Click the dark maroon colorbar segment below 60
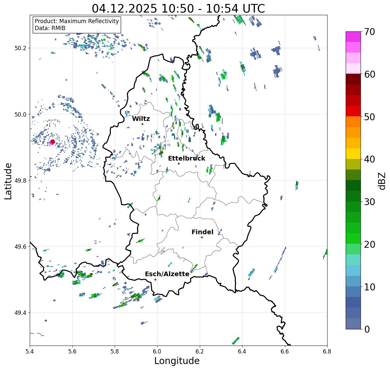The width and height of the screenshot is (390, 369). pyautogui.click(x=353, y=79)
